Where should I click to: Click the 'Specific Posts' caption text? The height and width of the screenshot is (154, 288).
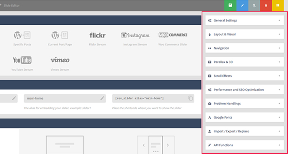[x=22, y=45]
